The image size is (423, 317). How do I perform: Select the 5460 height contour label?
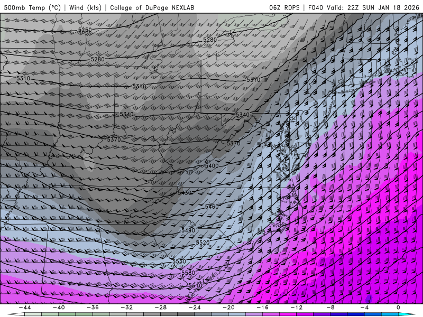pos(212,207)
